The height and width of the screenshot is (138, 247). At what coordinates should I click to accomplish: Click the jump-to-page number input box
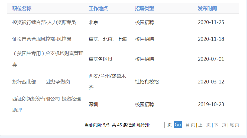[159, 125]
